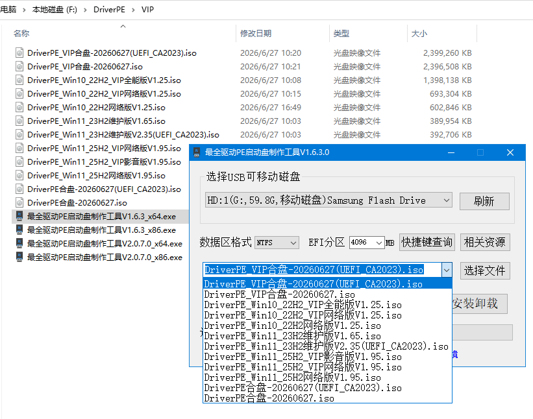Click 本地磁盘 (F:) in the address breadcrumb
Viewport: 533px width, 419px height.
coord(55,10)
